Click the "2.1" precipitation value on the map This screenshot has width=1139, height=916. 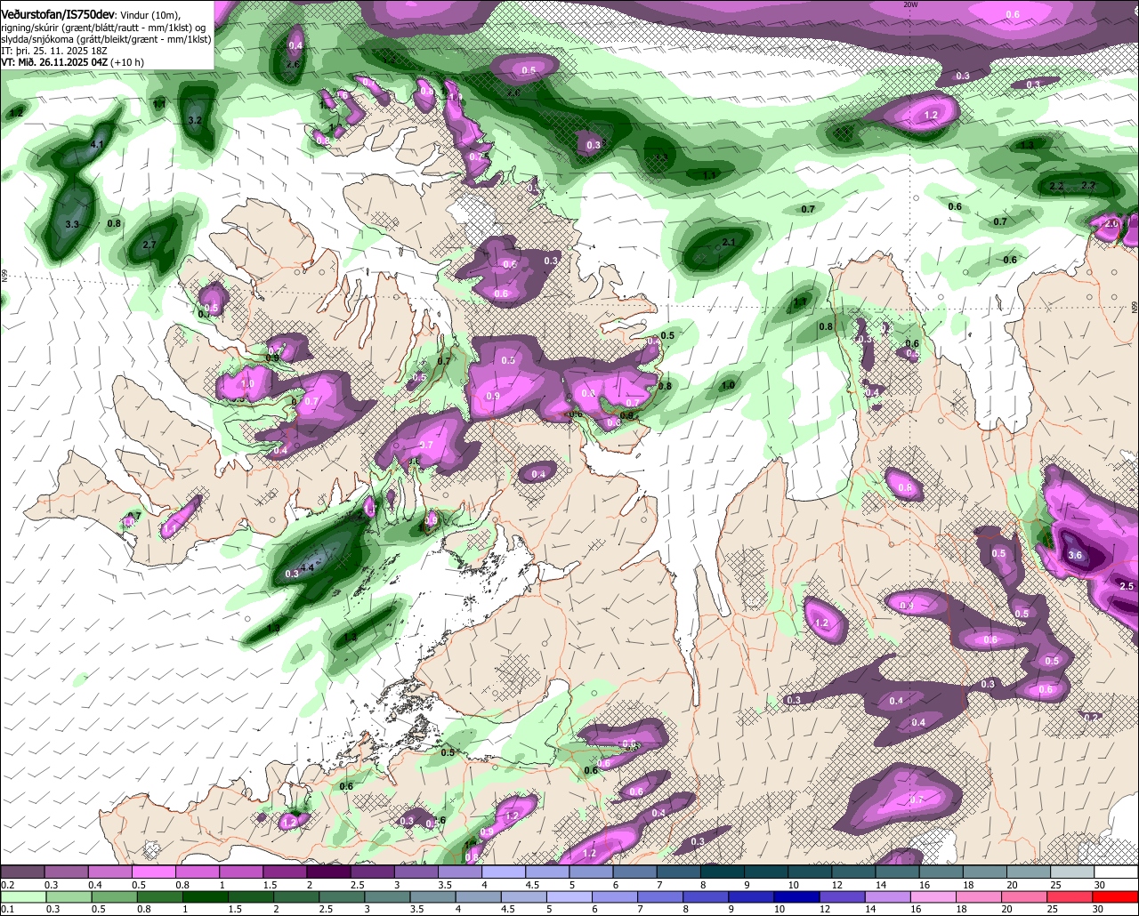point(728,242)
